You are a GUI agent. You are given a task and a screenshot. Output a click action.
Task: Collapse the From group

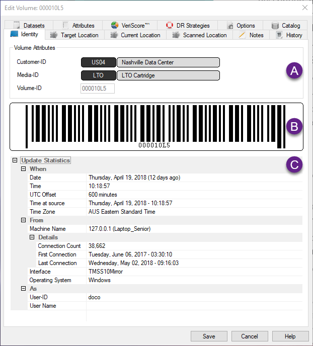[x=23, y=220]
